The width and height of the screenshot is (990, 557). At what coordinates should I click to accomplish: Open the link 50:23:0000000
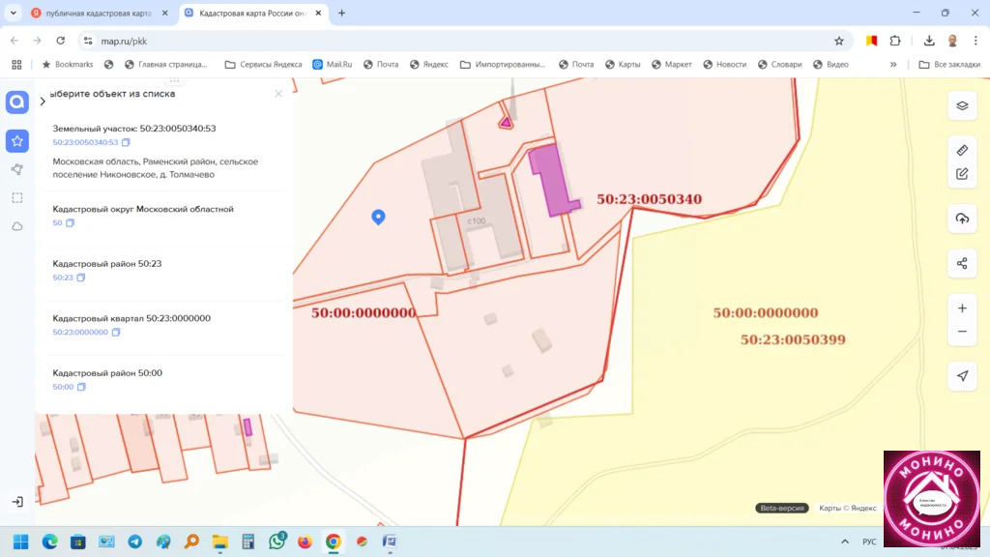tap(80, 333)
